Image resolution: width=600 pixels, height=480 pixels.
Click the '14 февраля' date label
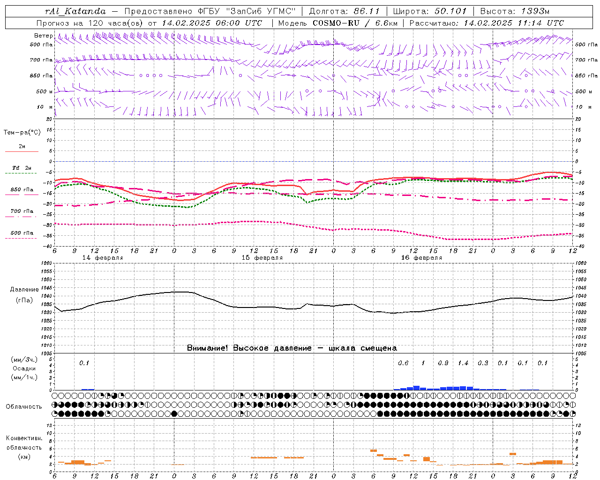[103, 258]
